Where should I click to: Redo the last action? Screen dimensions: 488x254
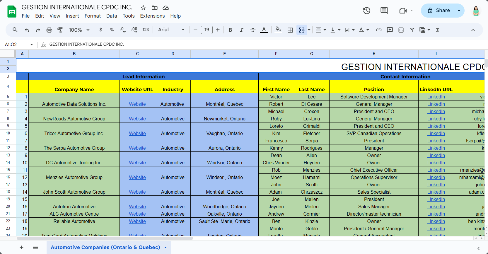(x=38, y=30)
